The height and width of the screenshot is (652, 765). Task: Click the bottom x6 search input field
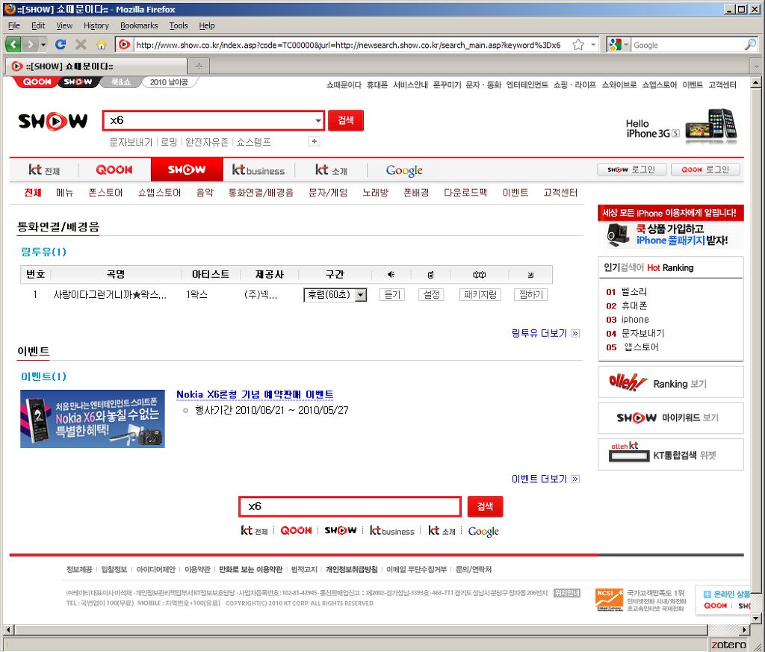[x=350, y=506]
